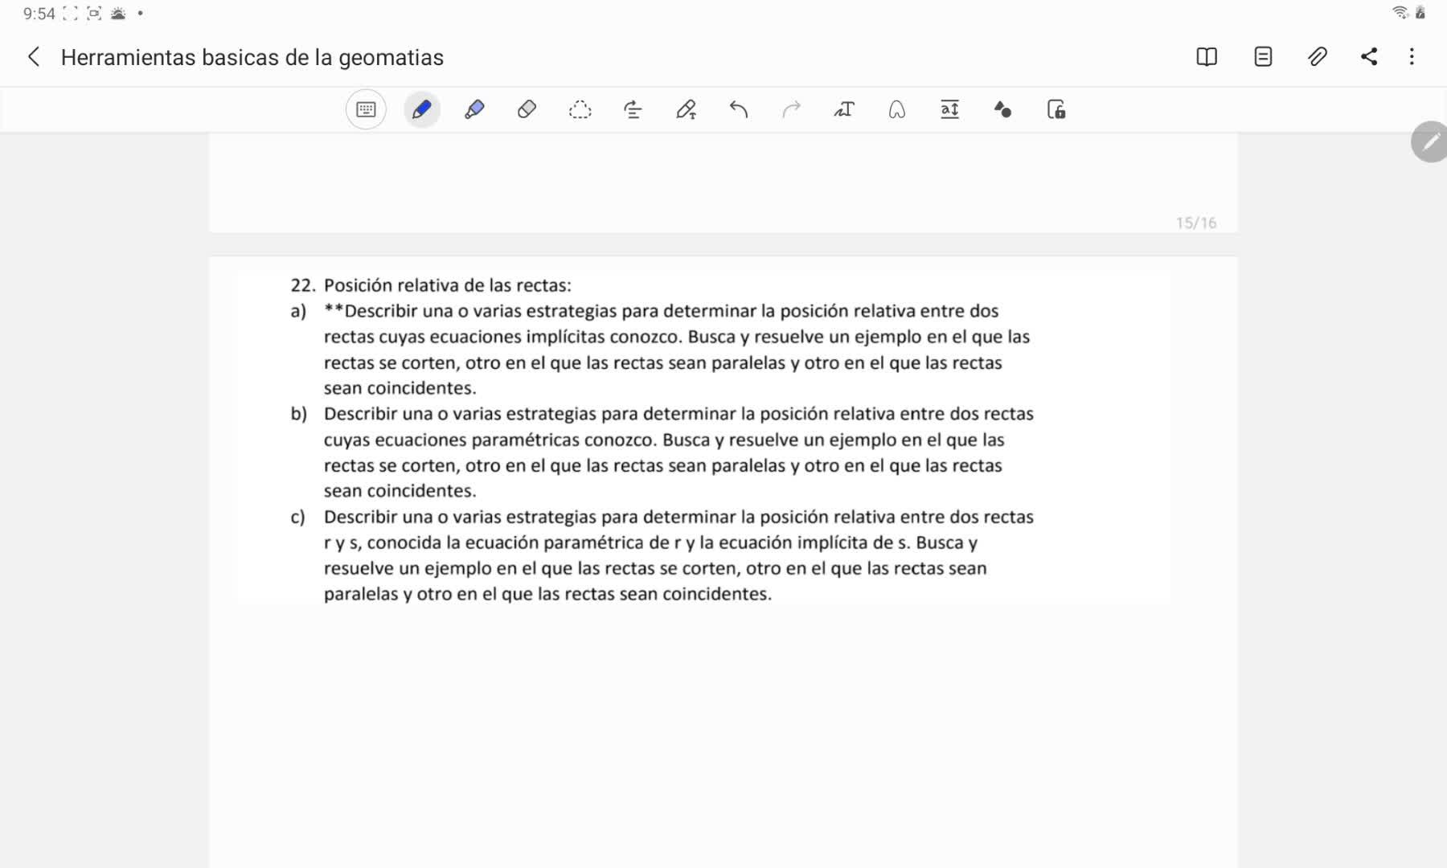Toggle the page lock icon
The height and width of the screenshot is (868, 1447).
tap(1056, 109)
